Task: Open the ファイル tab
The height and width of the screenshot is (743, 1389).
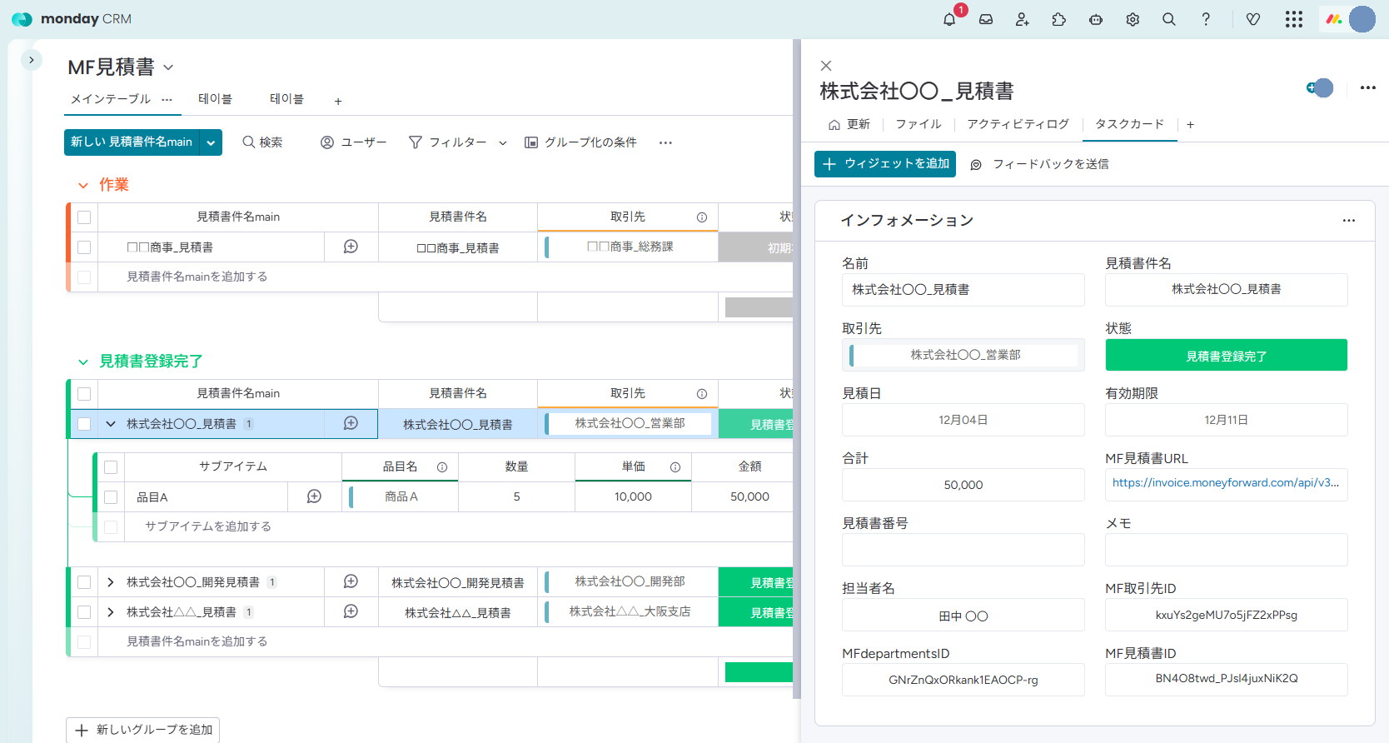Action: [x=918, y=124]
